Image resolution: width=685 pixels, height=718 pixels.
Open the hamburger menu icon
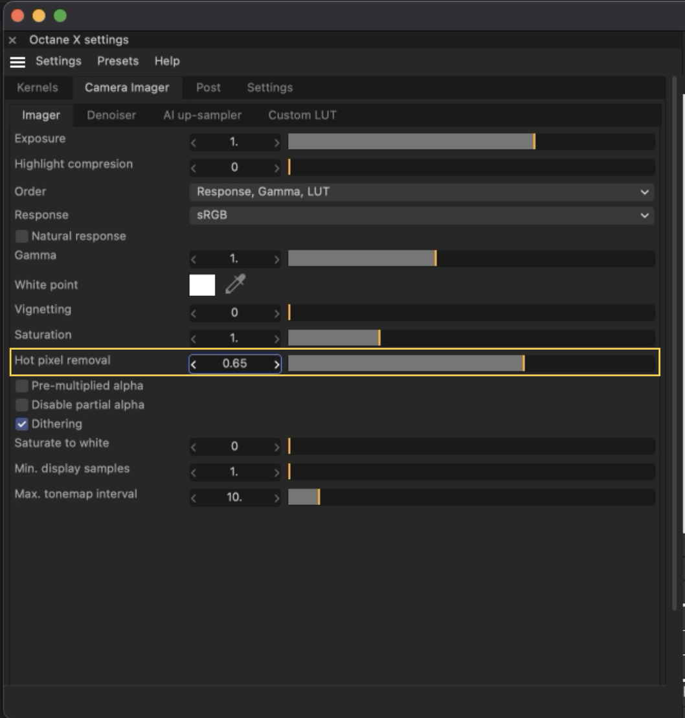tap(17, 62)
